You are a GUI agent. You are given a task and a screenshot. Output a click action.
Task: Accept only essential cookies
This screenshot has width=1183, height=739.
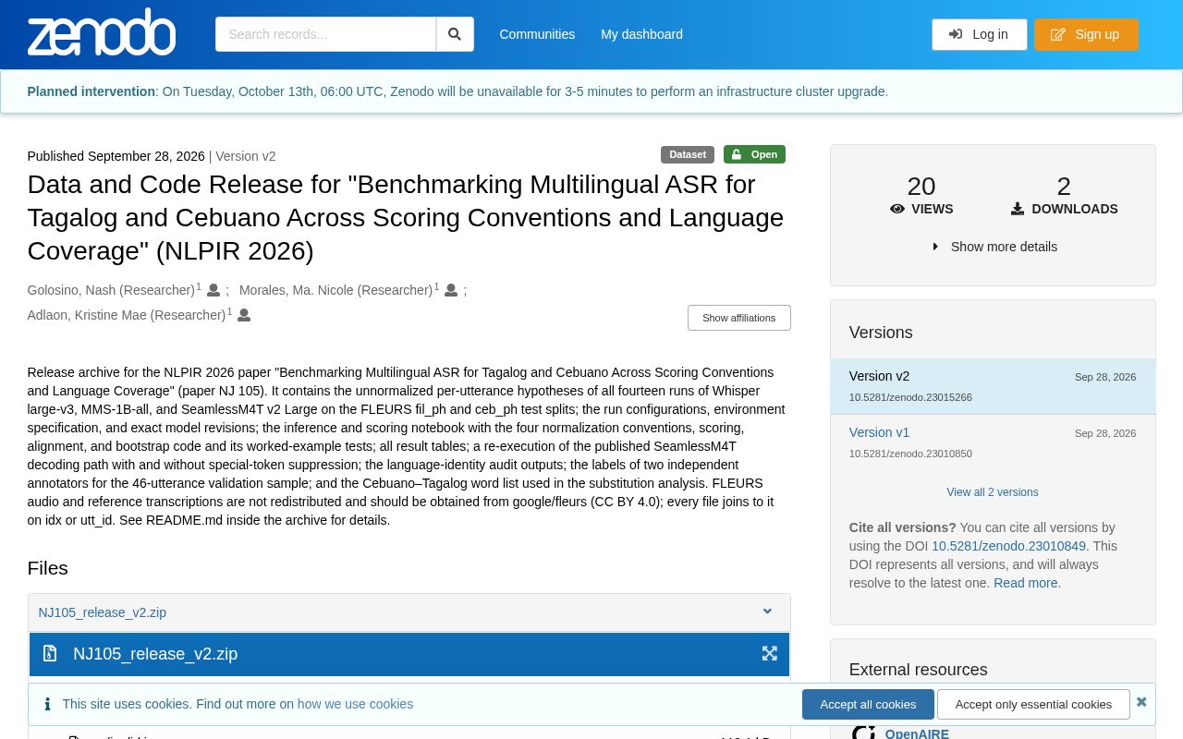[1033, 704]
